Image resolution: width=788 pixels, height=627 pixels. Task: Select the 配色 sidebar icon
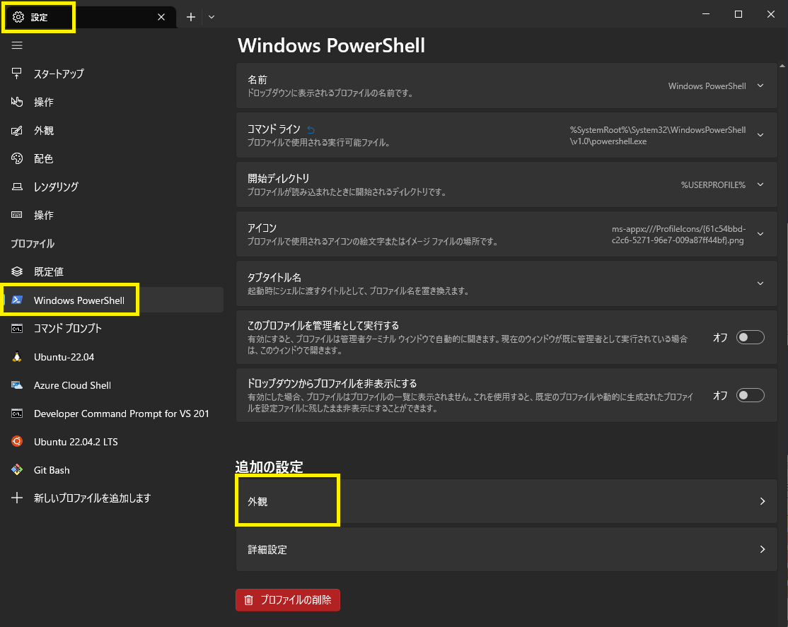pos(17,158)
